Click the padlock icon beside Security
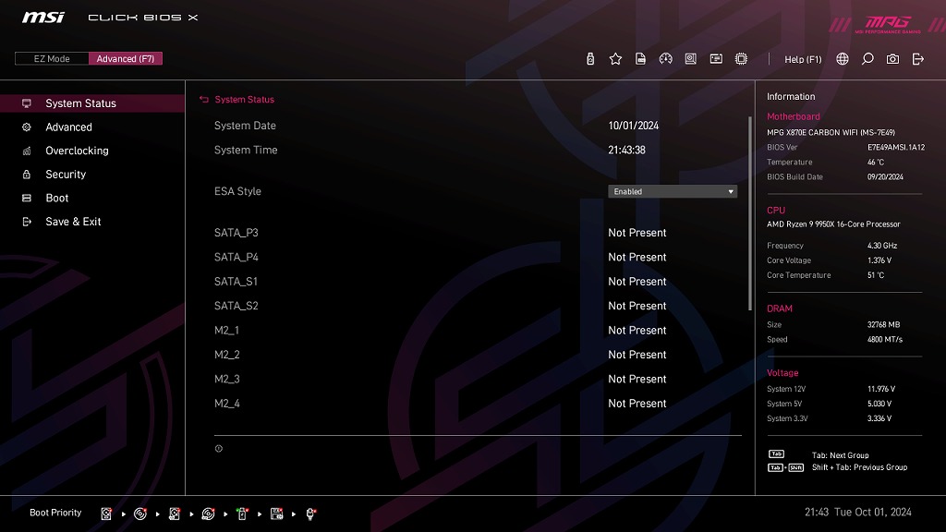Image resolution: width=946 pixels, height=532 pixels. point(27,175)
